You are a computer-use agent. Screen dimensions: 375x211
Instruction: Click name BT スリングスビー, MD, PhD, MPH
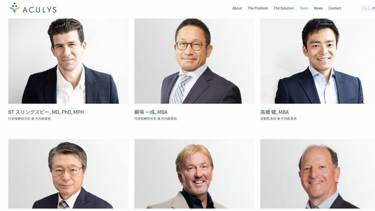click(x=46, y=112)
